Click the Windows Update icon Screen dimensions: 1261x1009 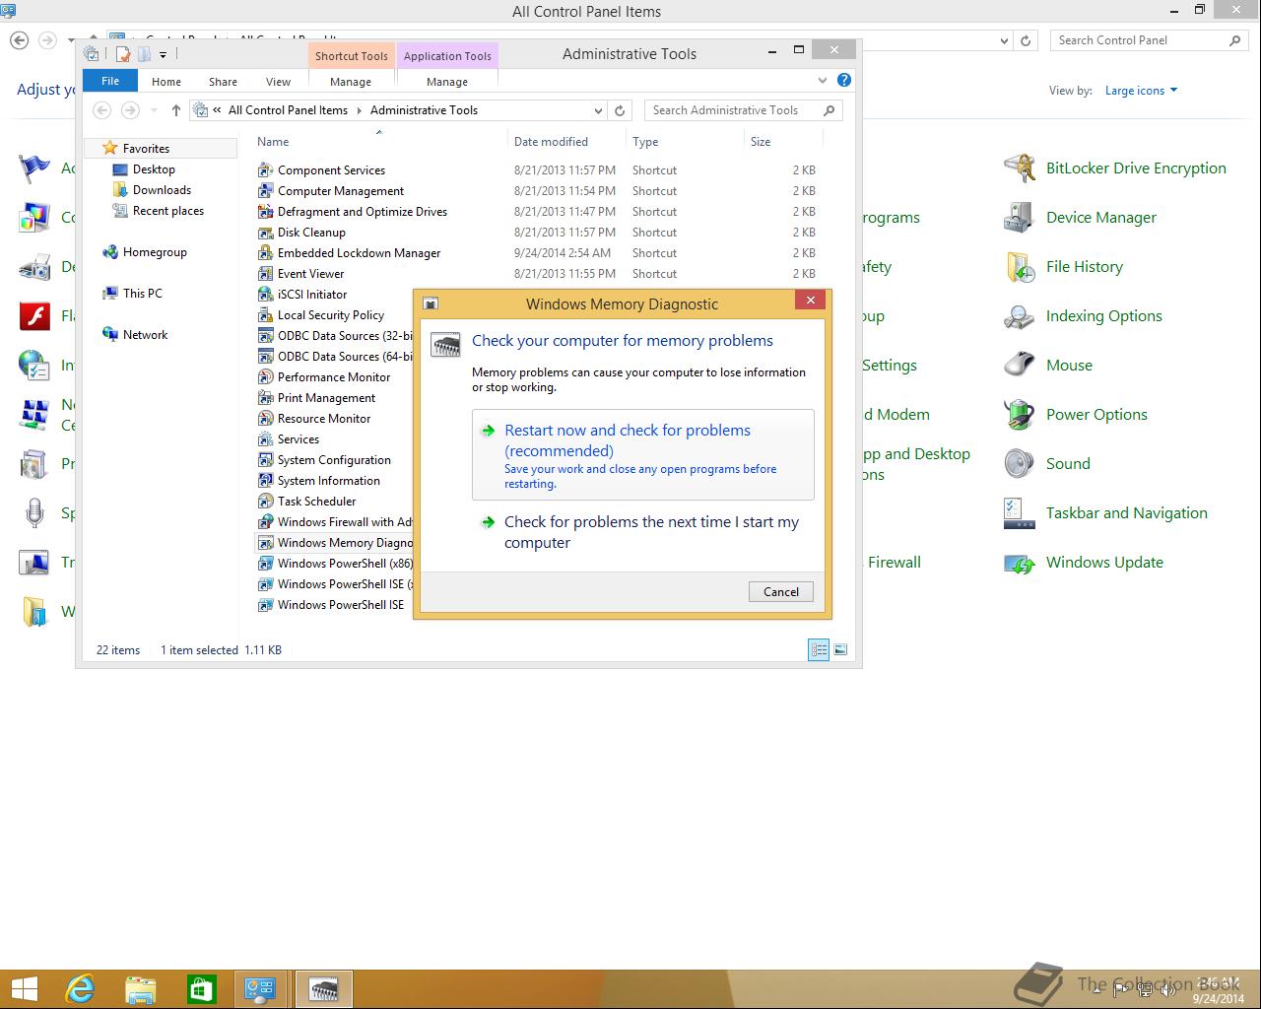click(1020, 563)
